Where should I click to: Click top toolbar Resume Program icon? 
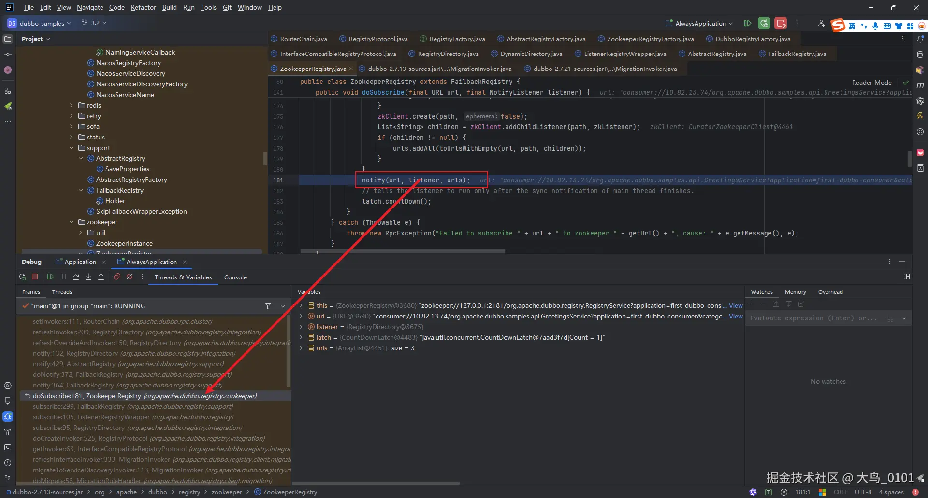coord(747,23)
